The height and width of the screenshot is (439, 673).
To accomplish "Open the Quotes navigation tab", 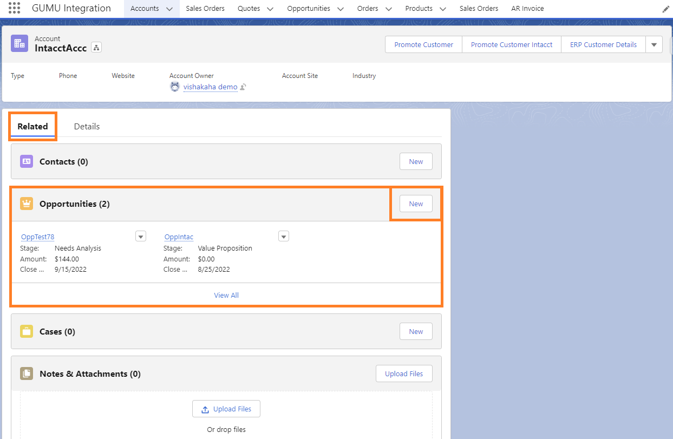I will coord(249,9).
